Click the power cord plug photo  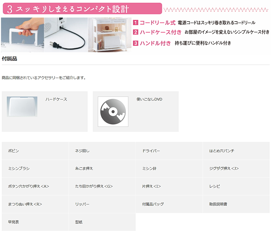click(x=66, y=35)
